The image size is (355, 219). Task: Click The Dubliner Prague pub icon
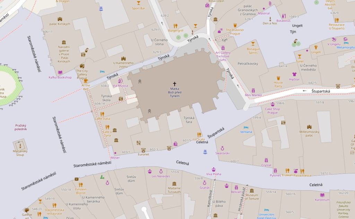(x=235, y=25)
